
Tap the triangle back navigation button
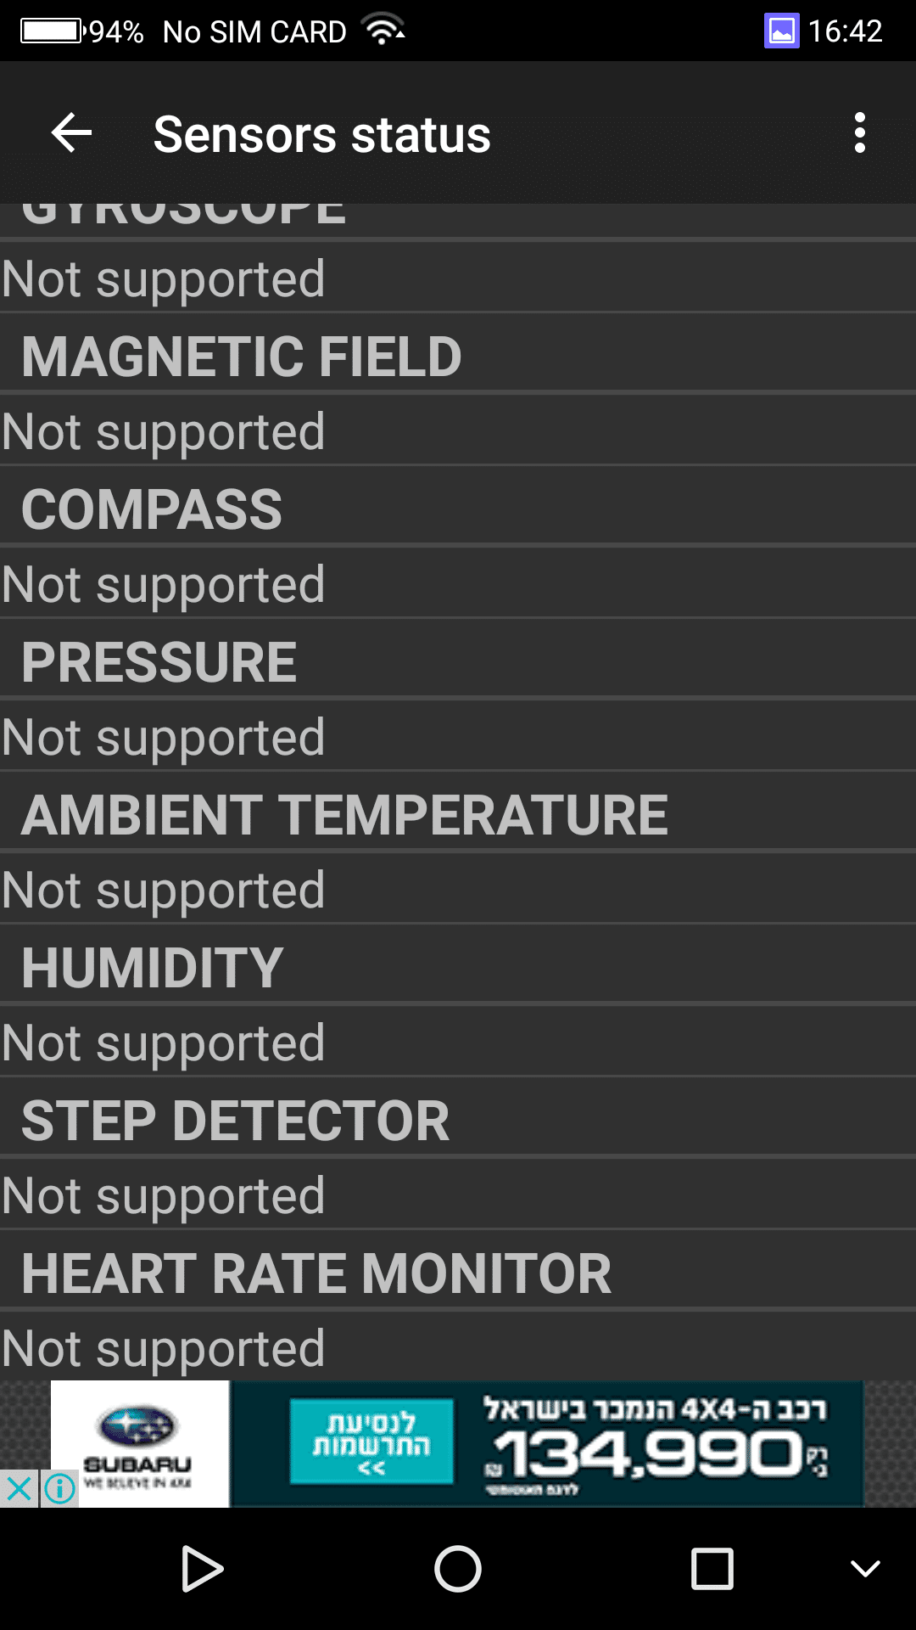(202, 1568)
